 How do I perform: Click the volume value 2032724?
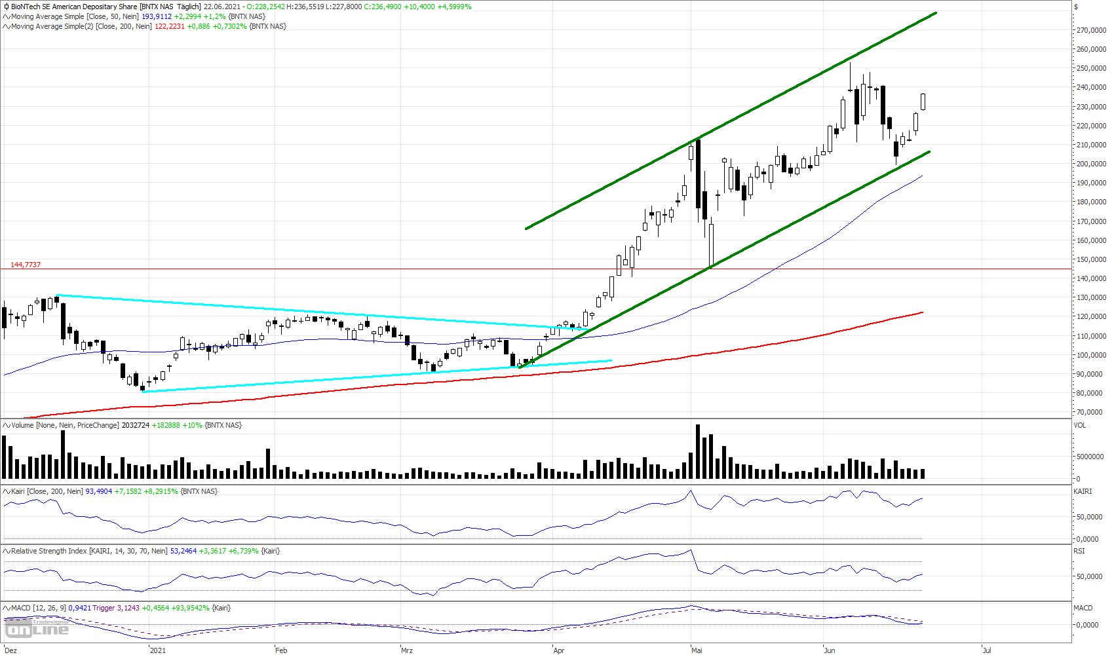click(136, 425)
